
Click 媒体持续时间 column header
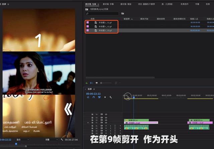179,19
